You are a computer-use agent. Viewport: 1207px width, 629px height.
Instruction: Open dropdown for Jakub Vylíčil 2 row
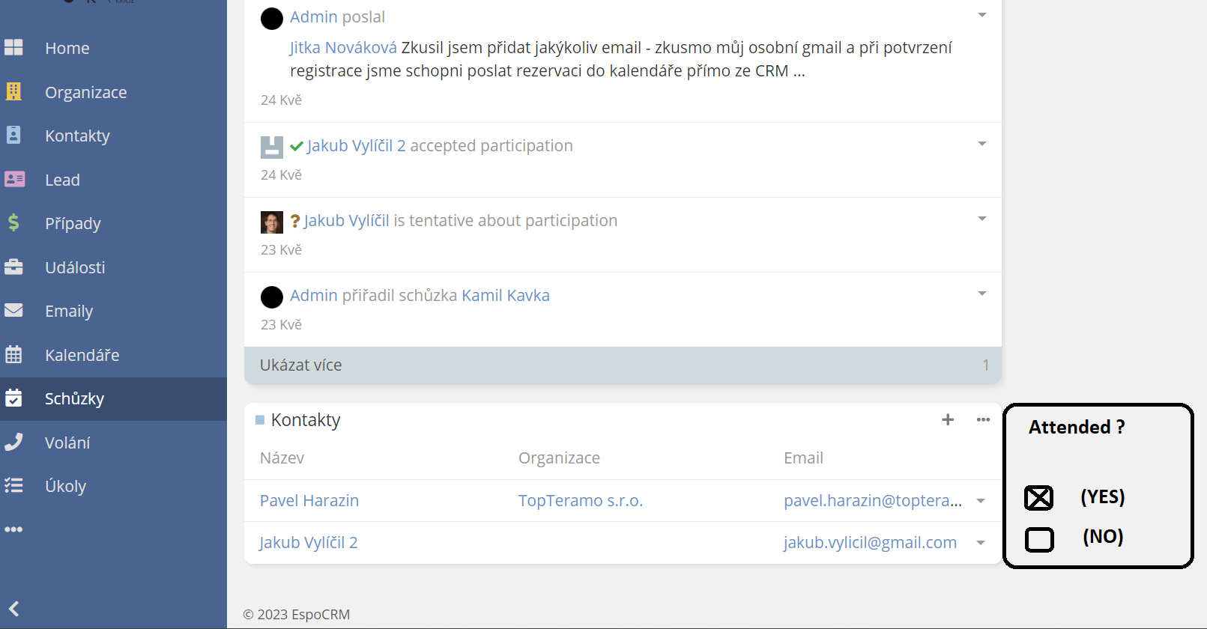[x=981, y=543]
